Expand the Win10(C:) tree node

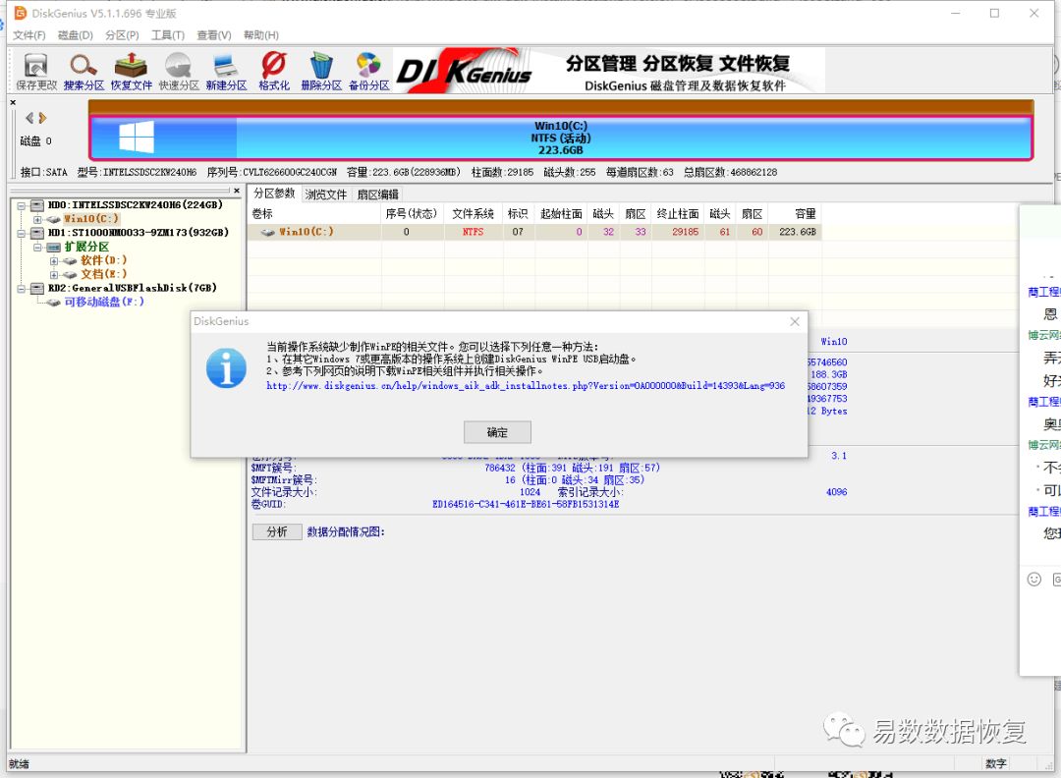pyautogui.click(x=37, y=220)
